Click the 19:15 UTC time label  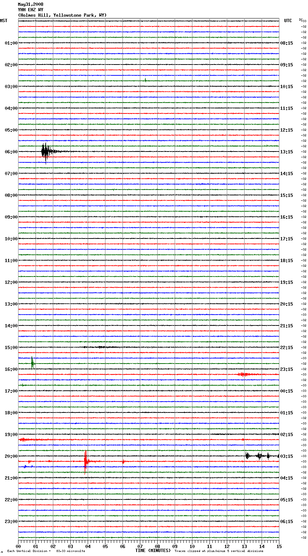coord(287,282)
